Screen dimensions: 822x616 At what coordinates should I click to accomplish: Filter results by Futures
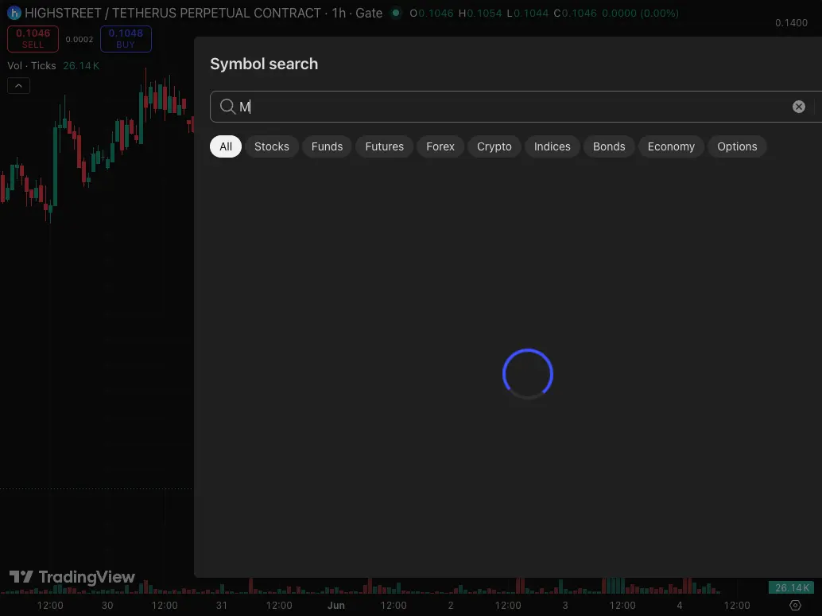click(x=384, y=146)
